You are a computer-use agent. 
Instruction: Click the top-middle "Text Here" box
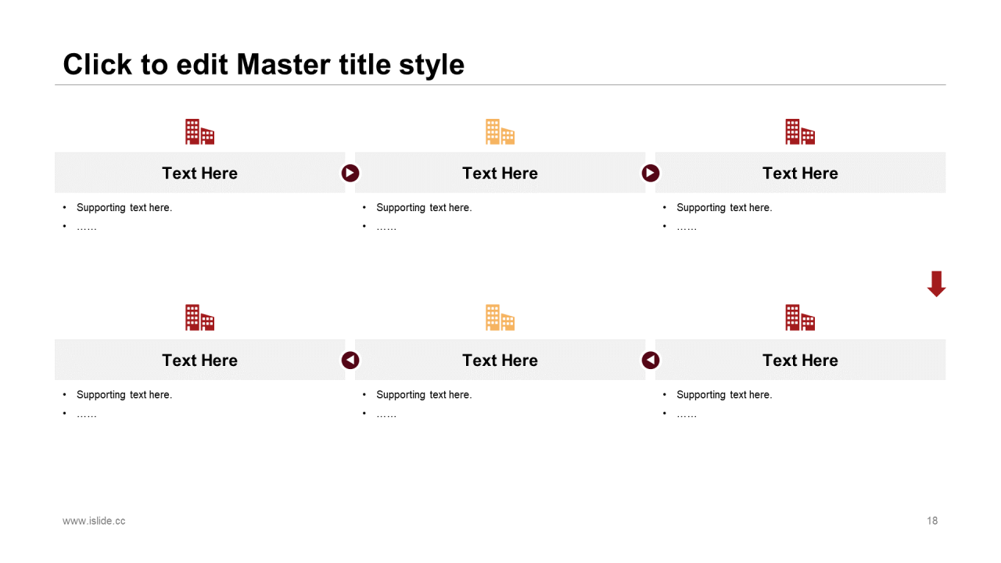(500, 173)
